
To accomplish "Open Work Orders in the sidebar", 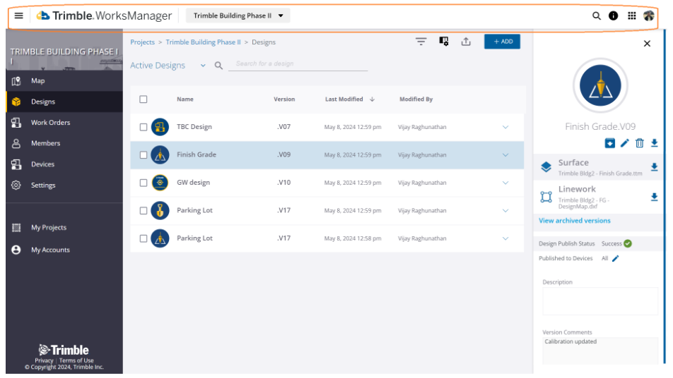I will [x=64, y=123].
